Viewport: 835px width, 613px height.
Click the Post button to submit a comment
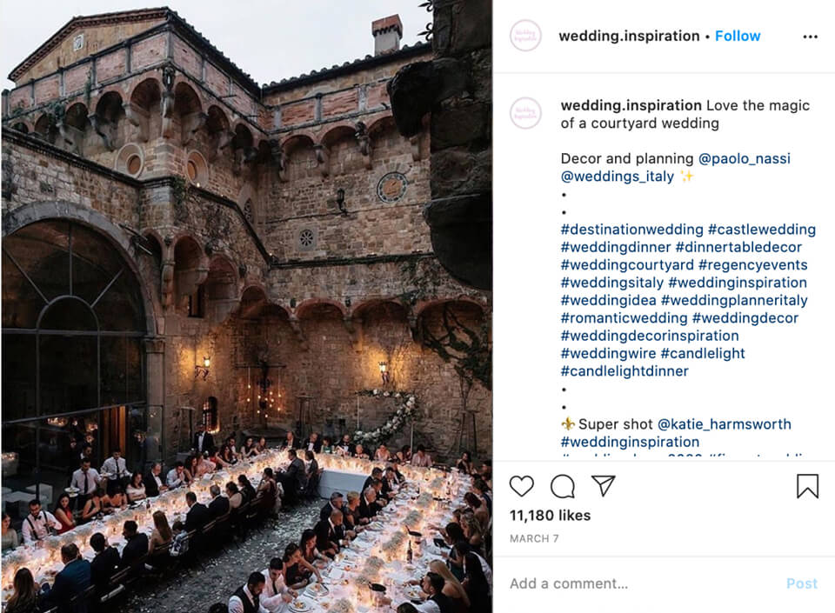(802, 583)
